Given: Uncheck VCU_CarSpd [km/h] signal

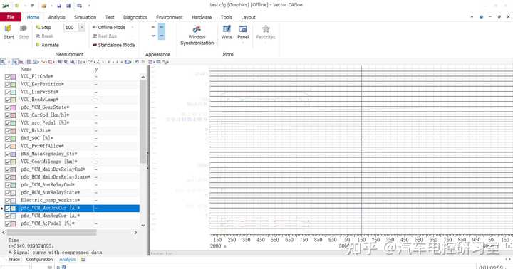Looking at the screenshot, I should (x=8, y=115).
